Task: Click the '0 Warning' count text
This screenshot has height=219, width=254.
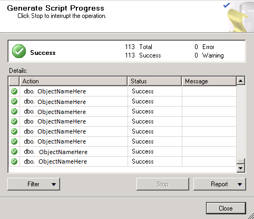Action: coord(209,55)
